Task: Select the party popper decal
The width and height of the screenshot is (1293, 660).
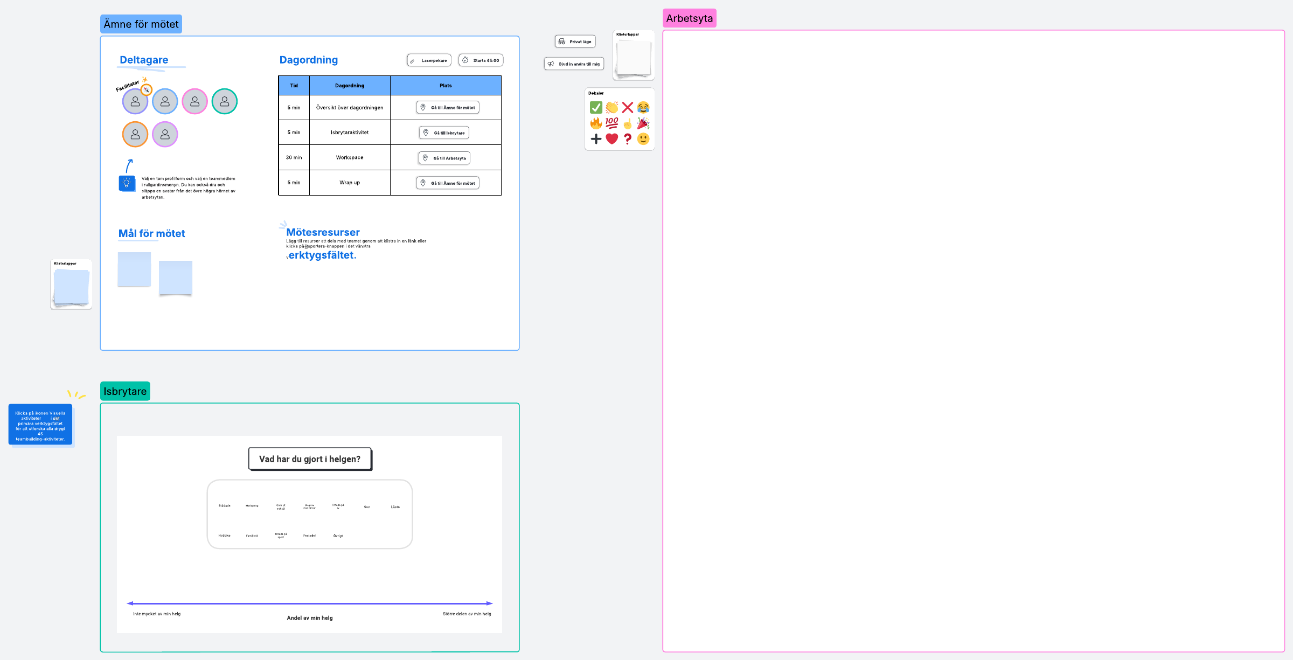Action: tap(643, 123)
